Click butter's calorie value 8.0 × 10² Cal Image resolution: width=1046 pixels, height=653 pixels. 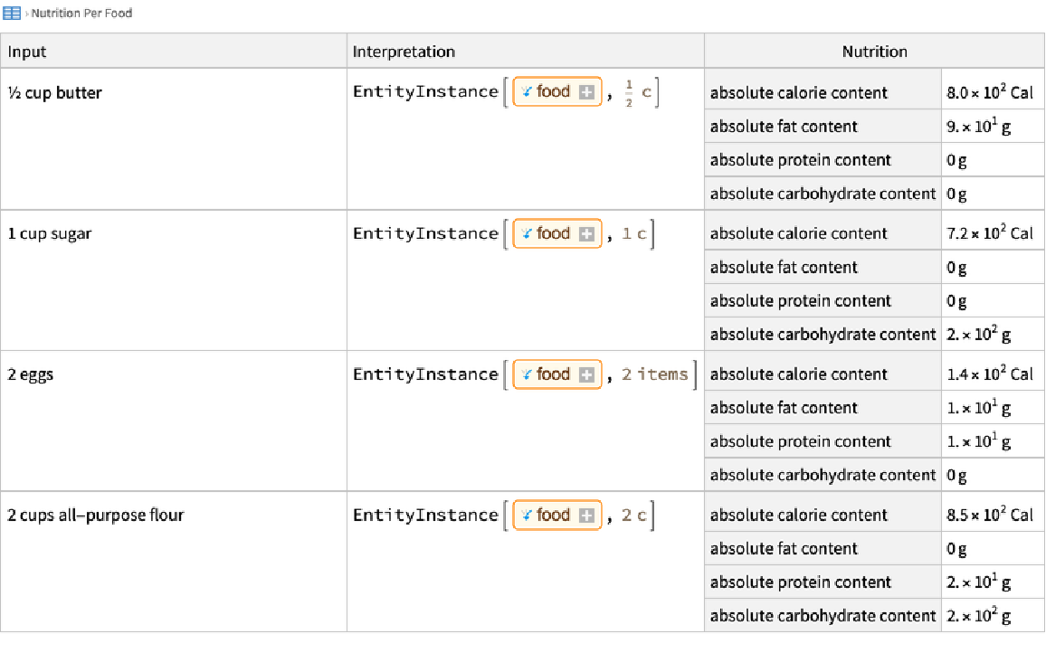[989, 92]
